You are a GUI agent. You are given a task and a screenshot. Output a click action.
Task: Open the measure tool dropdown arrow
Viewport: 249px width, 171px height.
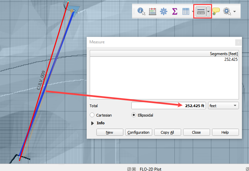pyautogui.click(x=208, y=12)
